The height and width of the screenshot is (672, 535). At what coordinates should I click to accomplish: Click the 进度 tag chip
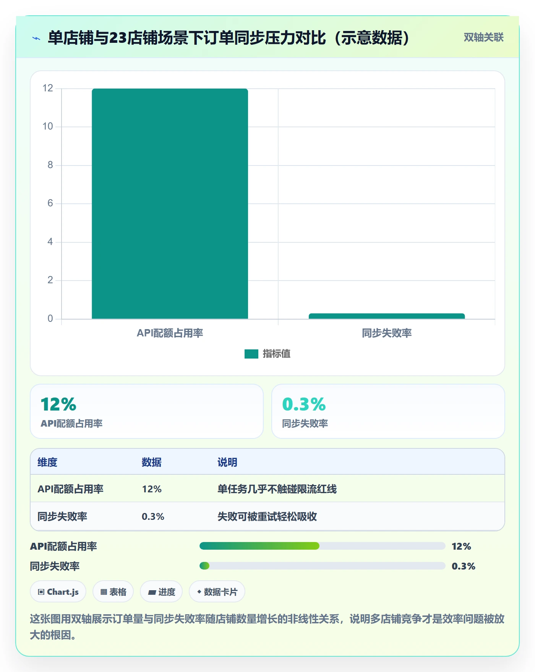[161, 592]
